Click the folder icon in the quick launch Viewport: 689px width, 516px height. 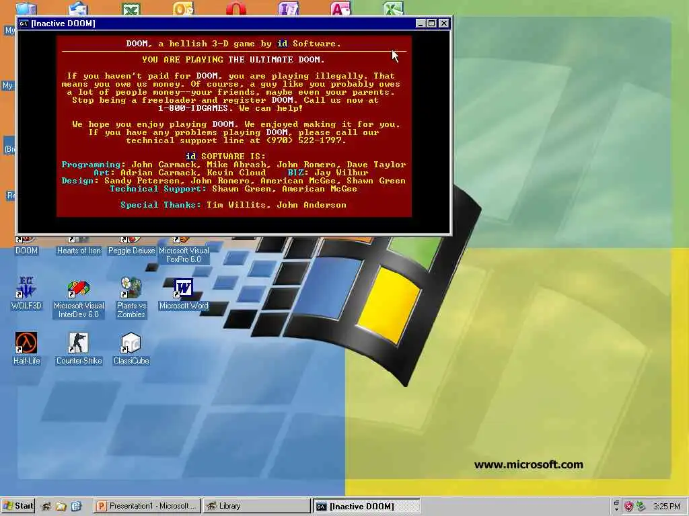[x=61, y=507]
